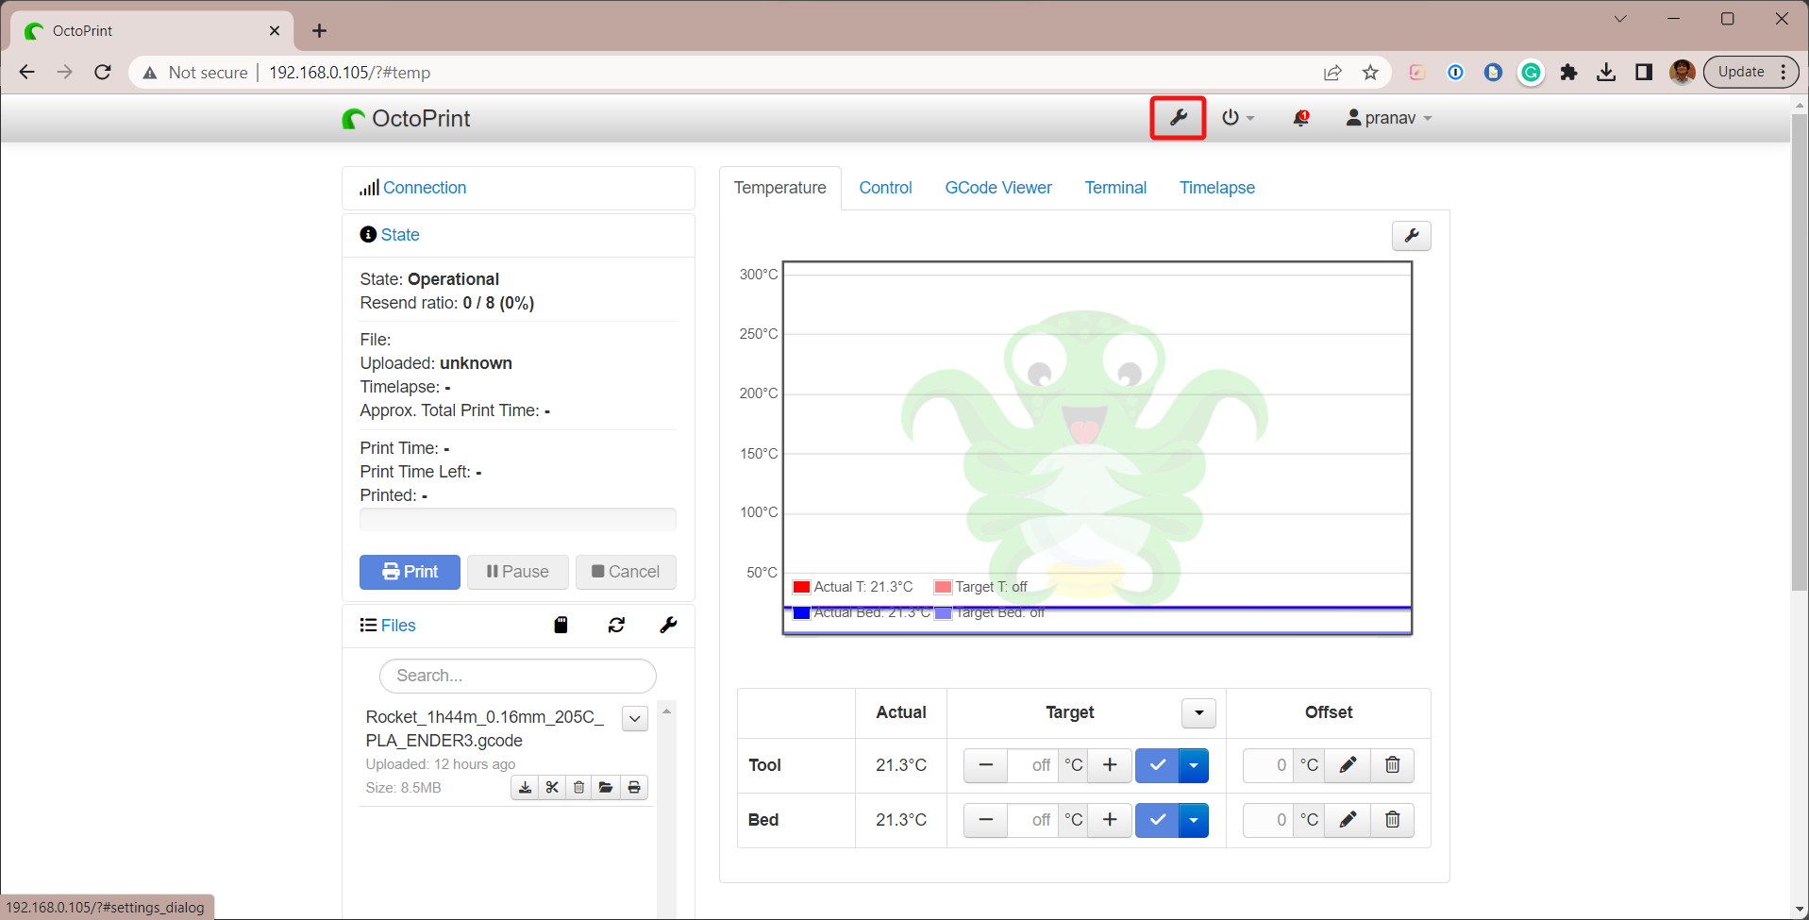Clear Bed offset trash icon

(1392, 820)
